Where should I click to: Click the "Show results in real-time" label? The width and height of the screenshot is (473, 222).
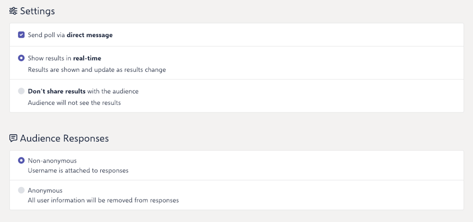65,58
